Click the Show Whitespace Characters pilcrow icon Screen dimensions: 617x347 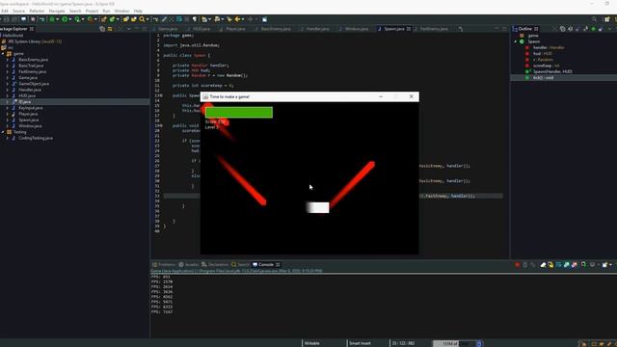195,19
